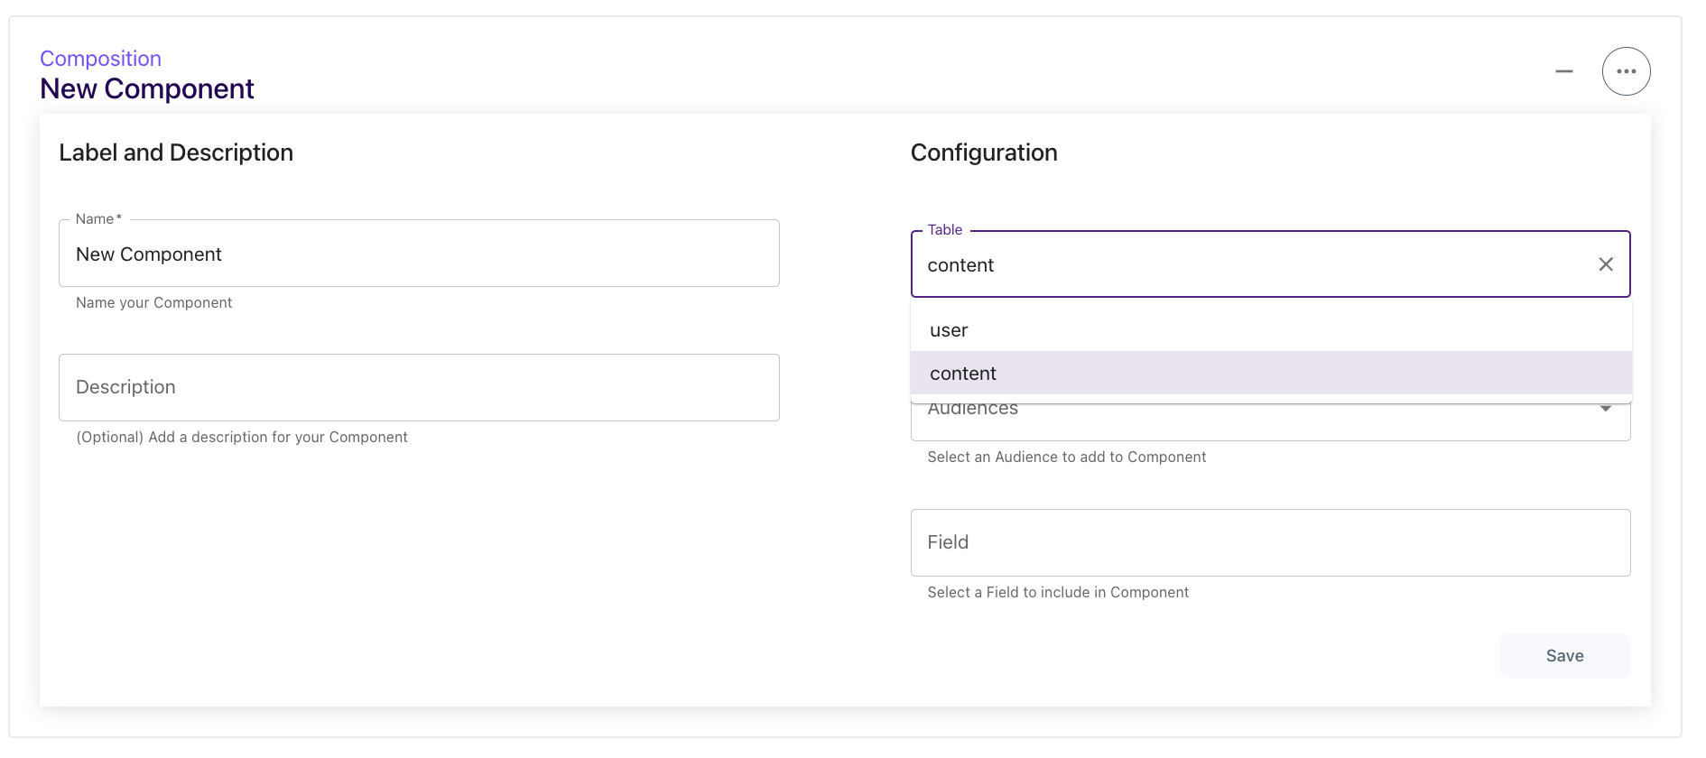The image size is (1706, 758).
Task: Click the Label and Description heading
Action: click(x=176, y=153)
